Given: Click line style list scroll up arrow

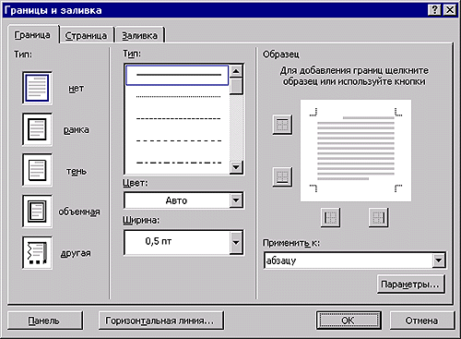Looking at the screenshot, I should point(236,71).
